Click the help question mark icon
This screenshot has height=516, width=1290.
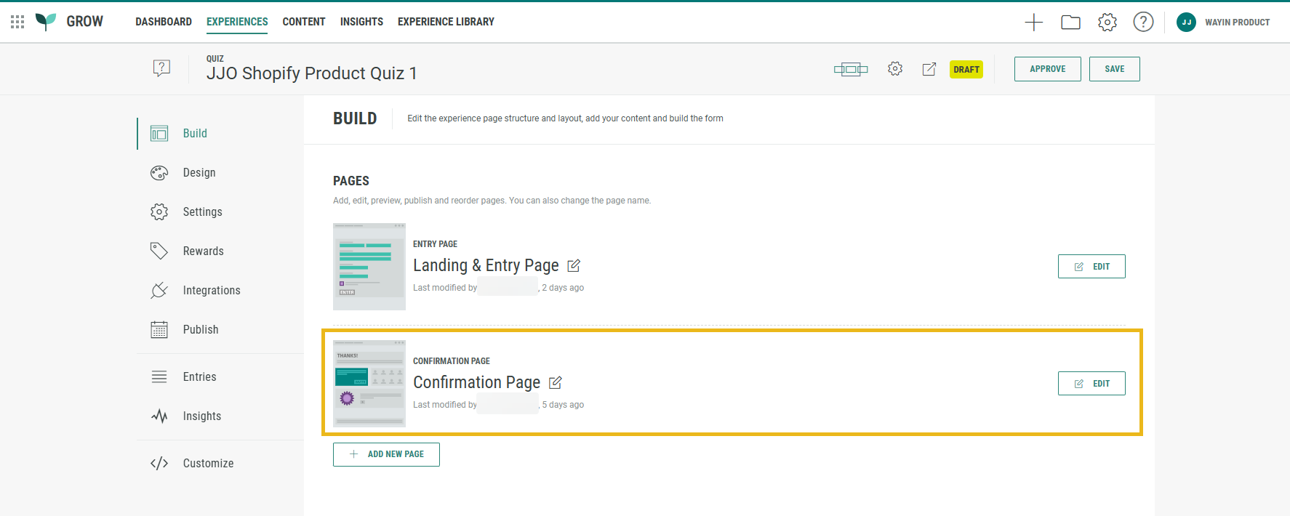(x=1143, y=23)
